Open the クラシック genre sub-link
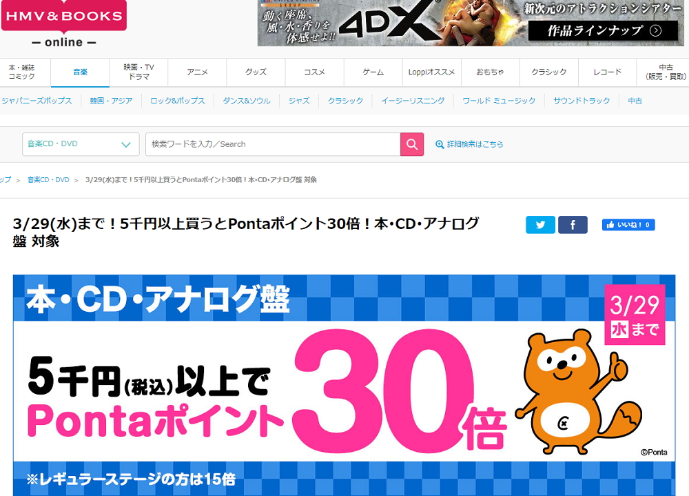This screenshot has height=496, width=689. pos(345,101)
